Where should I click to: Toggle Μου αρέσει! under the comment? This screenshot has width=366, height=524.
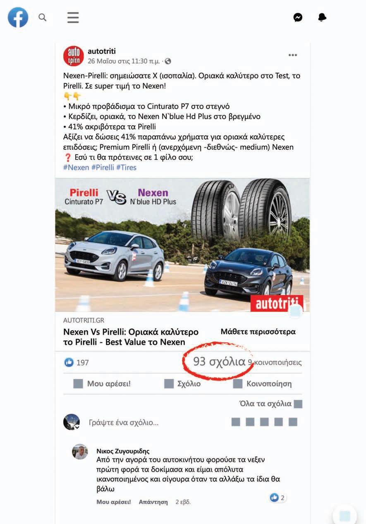pyautogui.click(x=114, y=502)
